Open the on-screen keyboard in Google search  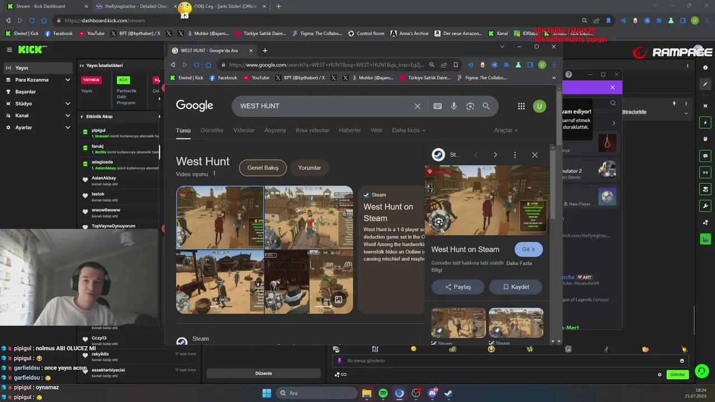coord(437,106)
